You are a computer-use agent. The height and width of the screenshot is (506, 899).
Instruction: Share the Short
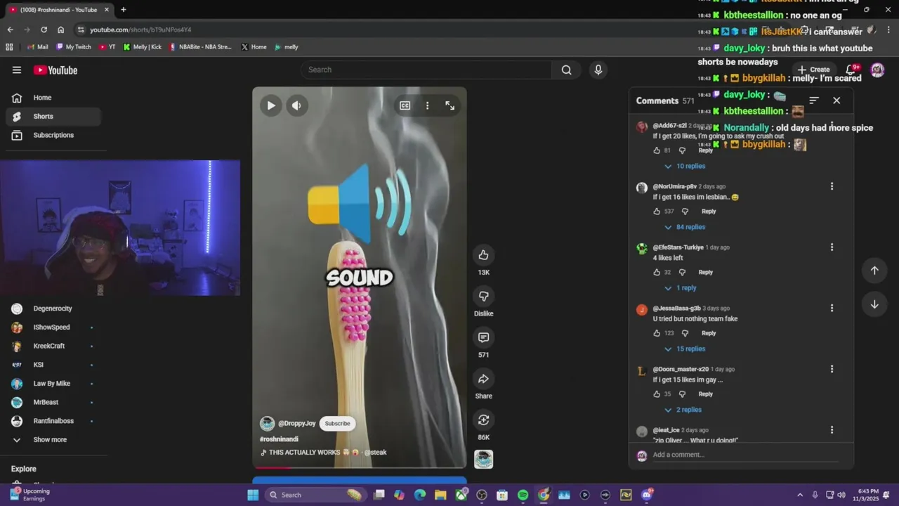click(483, 379)
